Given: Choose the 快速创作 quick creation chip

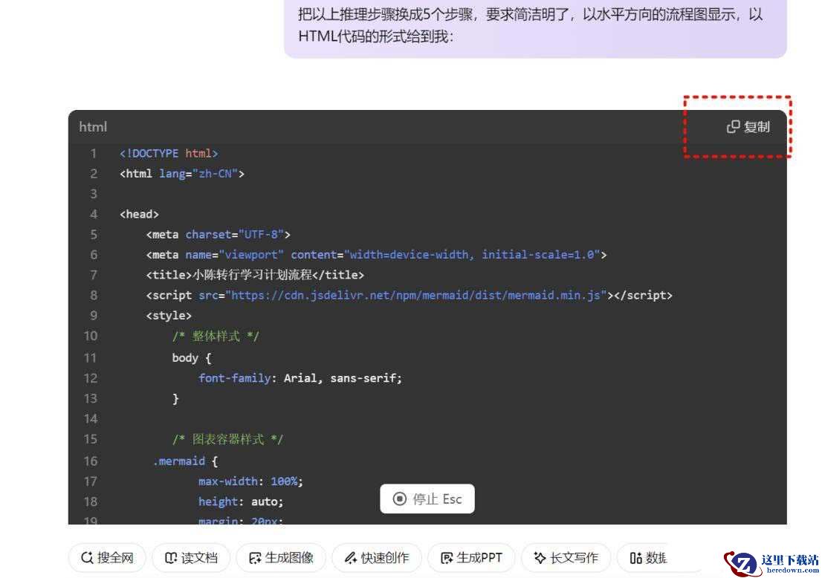Looking at the screenshot, I should pos(376,557).
